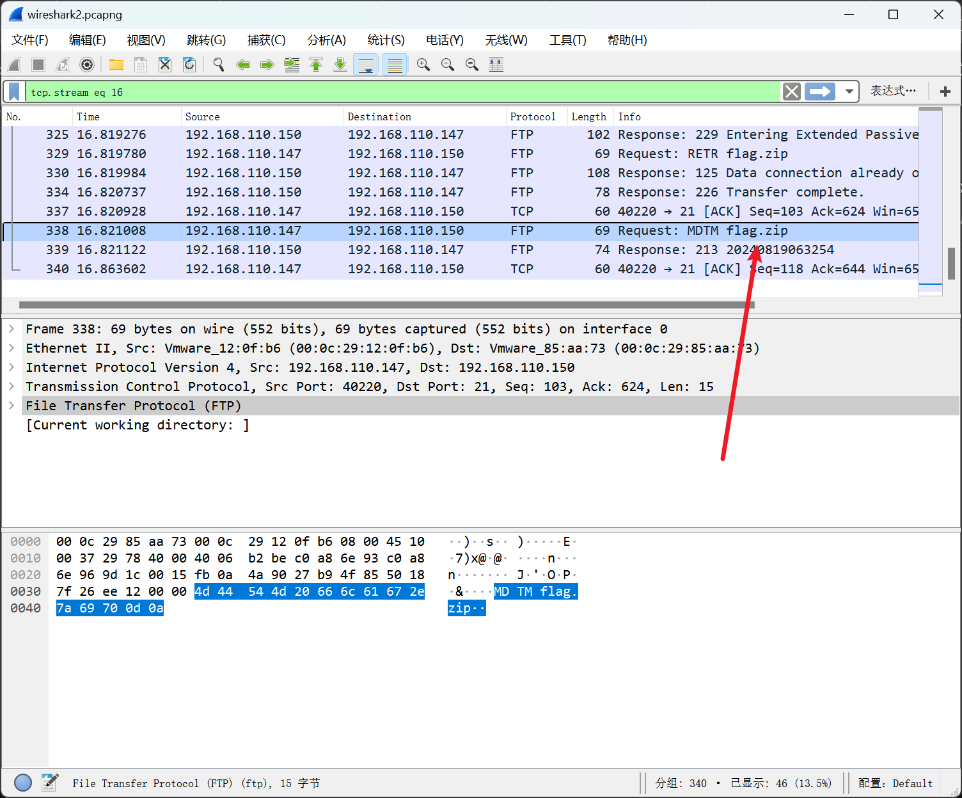Viewport: 962px width, 798px height.
Task: Open the 编辑(E) menu
Action: [x=88, y=40]
